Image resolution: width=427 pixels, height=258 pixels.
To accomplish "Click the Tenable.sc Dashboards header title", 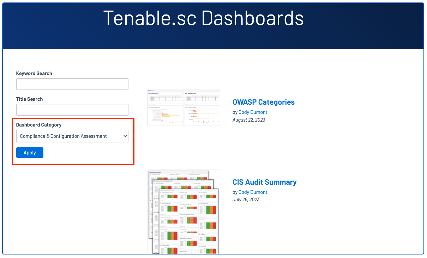I will 203,18.
